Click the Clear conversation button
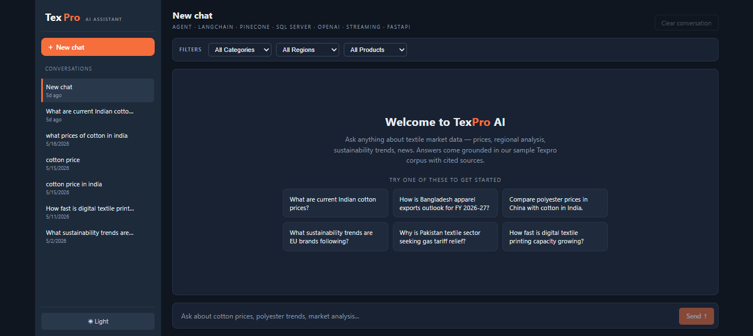This screenshot has height=336, width=753. click(x=686, y=23)
